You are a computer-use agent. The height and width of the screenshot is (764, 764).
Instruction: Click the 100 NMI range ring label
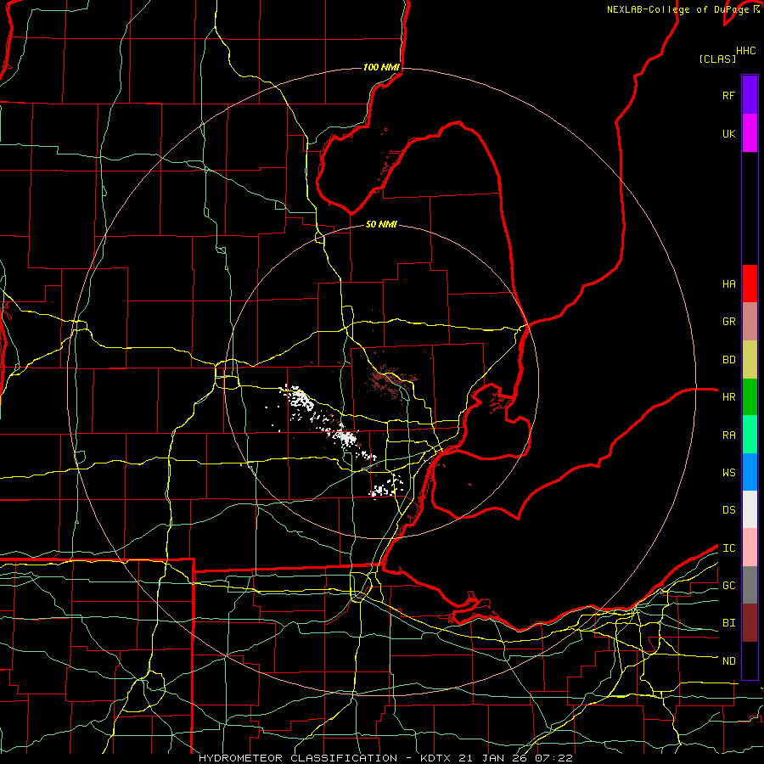[381, 67]
